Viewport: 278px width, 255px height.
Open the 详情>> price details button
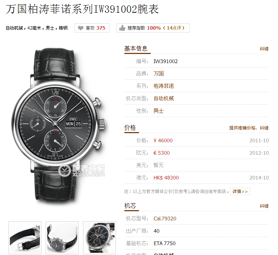point(240,191)
